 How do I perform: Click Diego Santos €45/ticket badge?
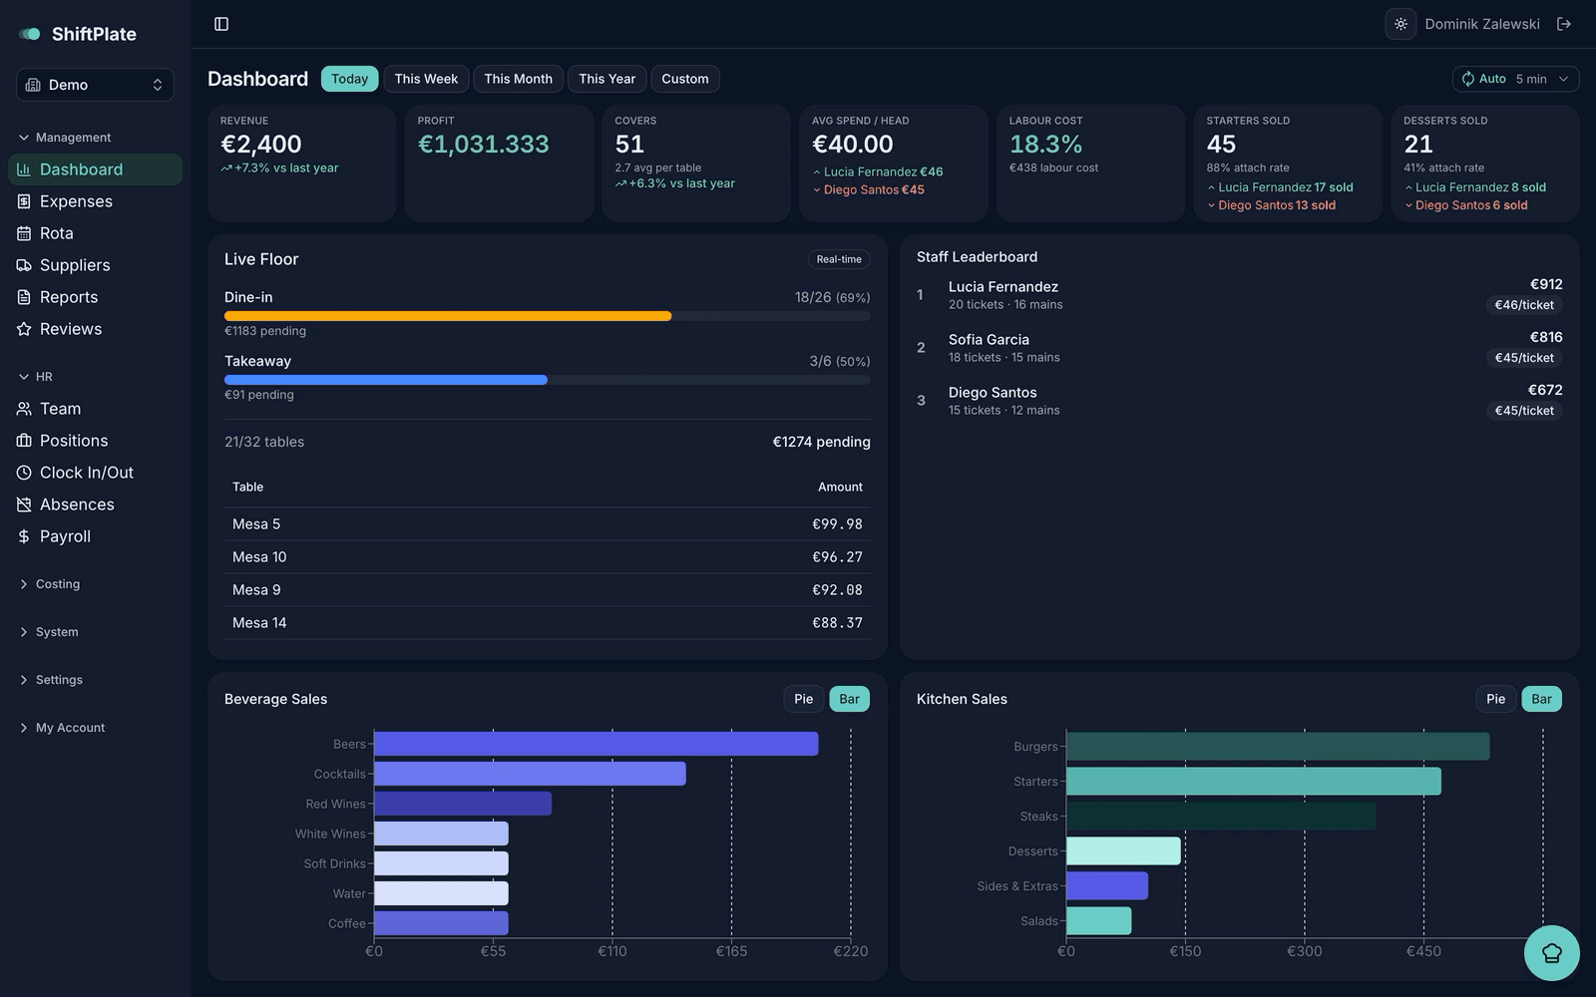click(x=1524, y=411)
